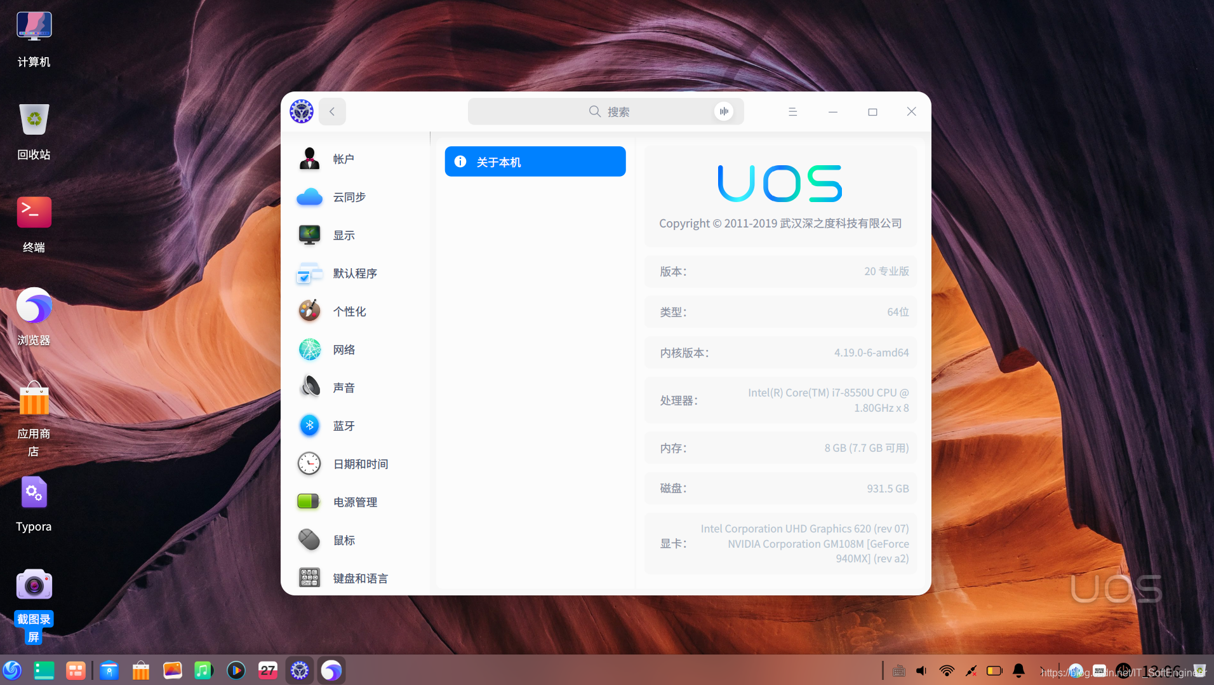Close the control center window
Image resolution: width=1214 pixels, height=685 pixels.
[x=911, y=111]
